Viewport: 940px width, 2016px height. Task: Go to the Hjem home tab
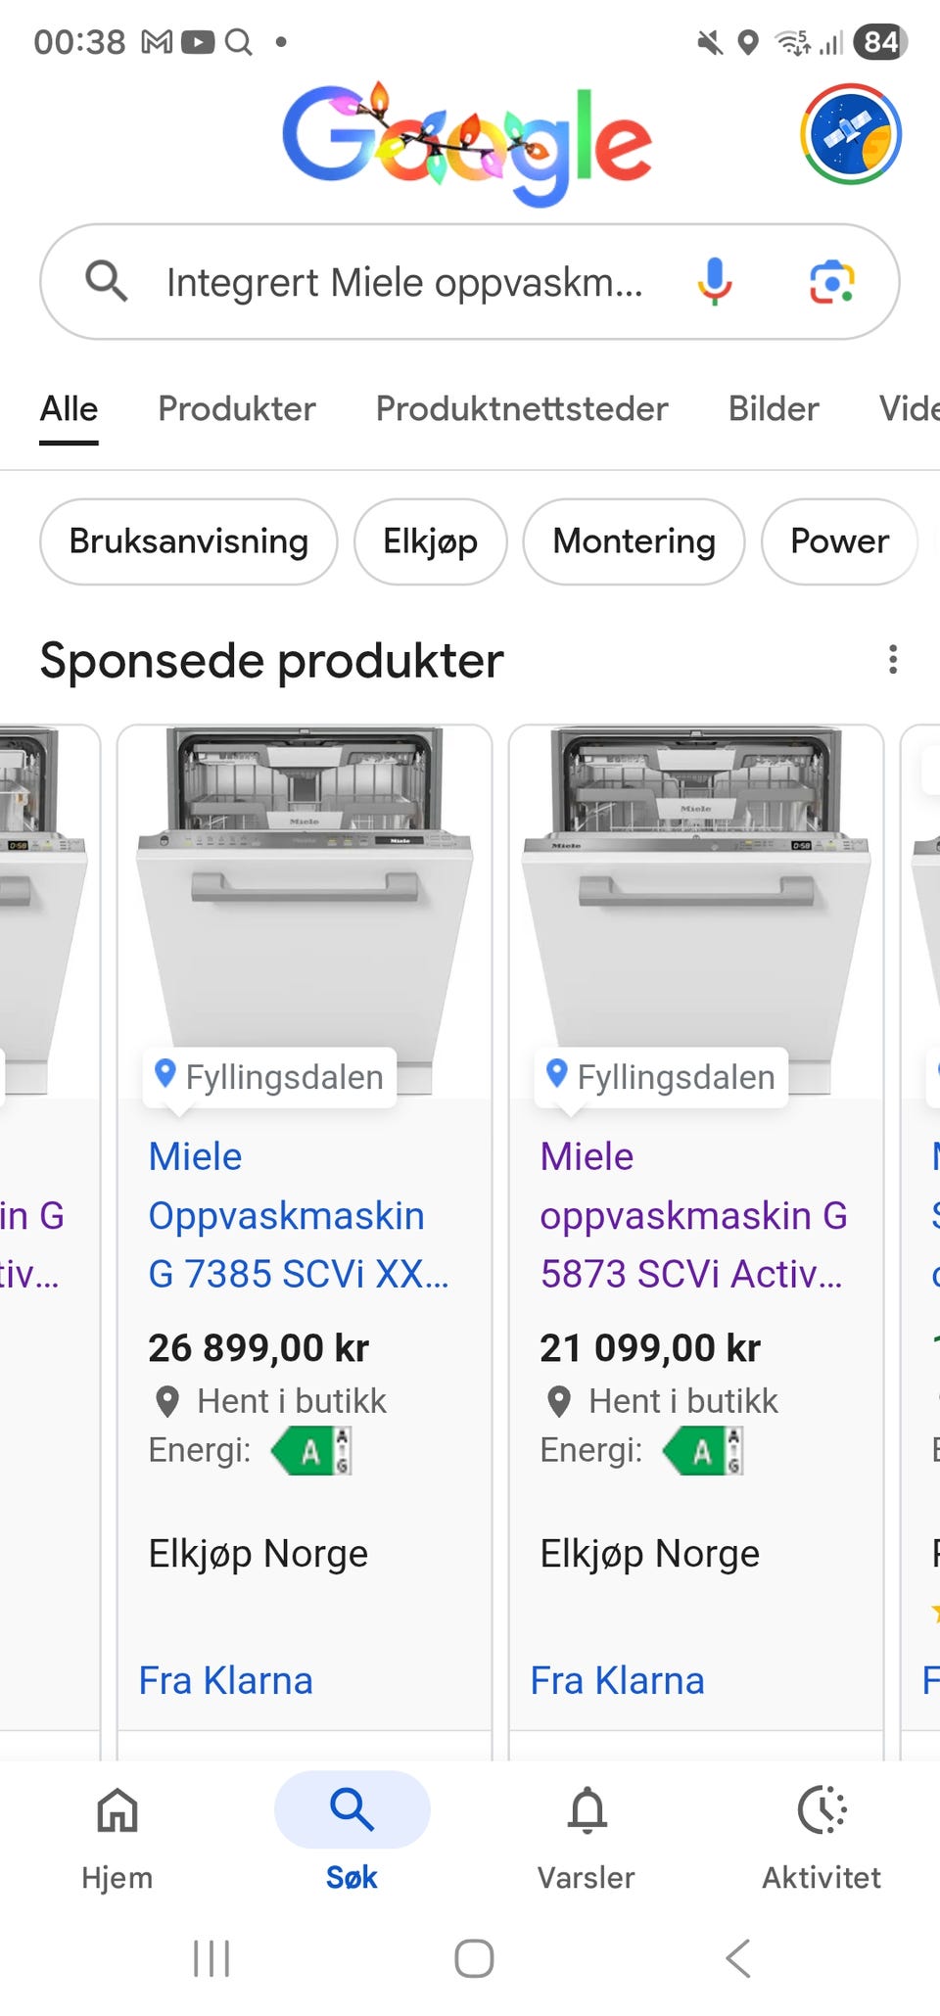117,1833
